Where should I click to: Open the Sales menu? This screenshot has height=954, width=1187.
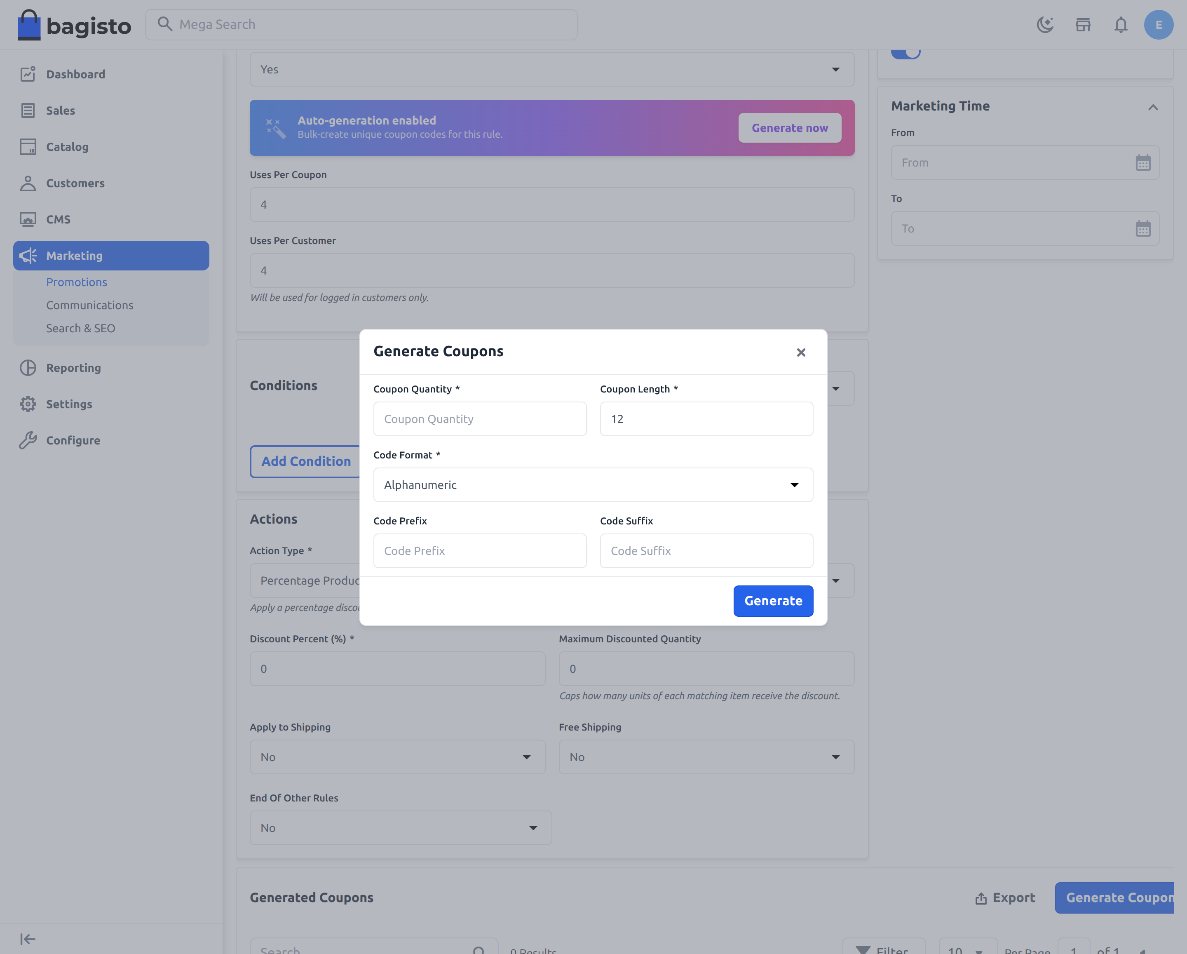[x=111, y=111]
